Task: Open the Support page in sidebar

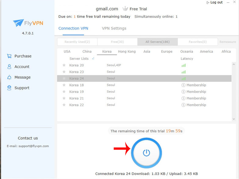Action: (18, 88)
